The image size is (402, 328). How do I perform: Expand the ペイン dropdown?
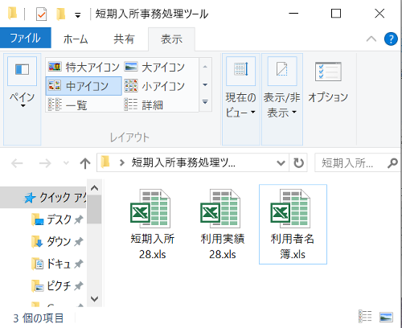(23, 99)
